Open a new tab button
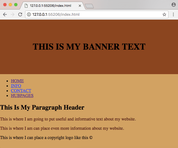This screenshot has height=148, width=178. (x=89, y=6)
